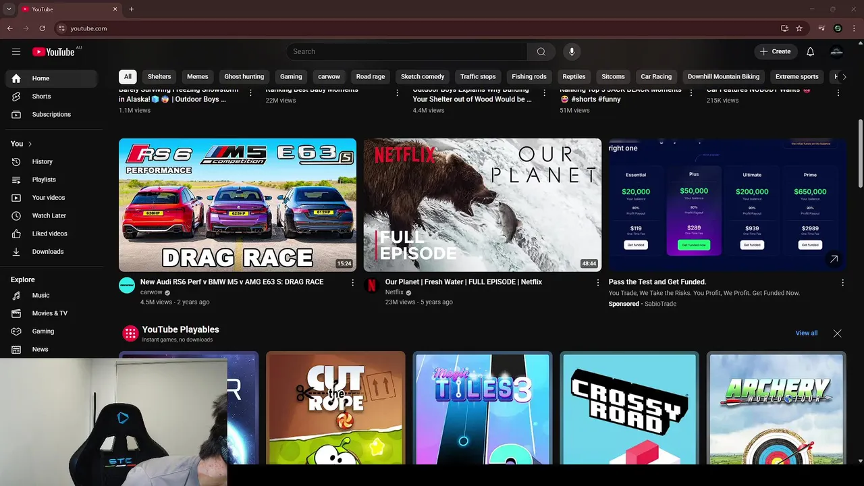This screenshot has width=864, height=486.
Task: Open options for Alaska snowstorm video
Action: point(250,92)
